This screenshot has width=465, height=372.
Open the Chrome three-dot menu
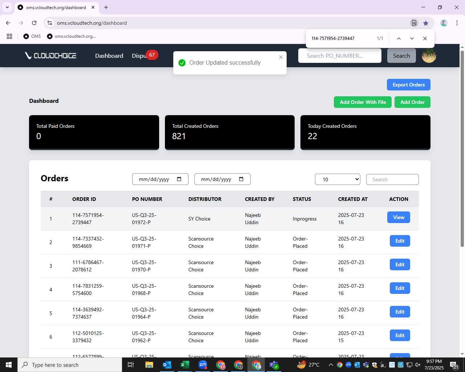(457, 23)
